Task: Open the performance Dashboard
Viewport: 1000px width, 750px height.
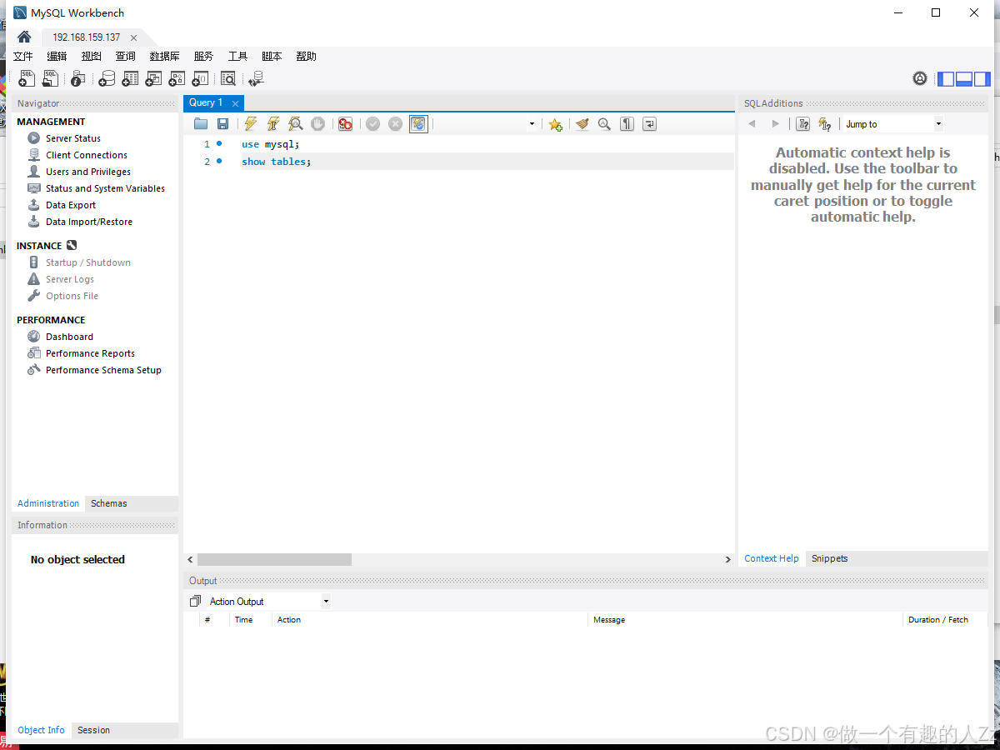Action: click(69, 337)
